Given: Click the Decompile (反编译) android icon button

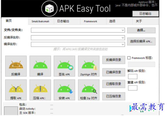Looking at the screenshot, I should (16, 66).
